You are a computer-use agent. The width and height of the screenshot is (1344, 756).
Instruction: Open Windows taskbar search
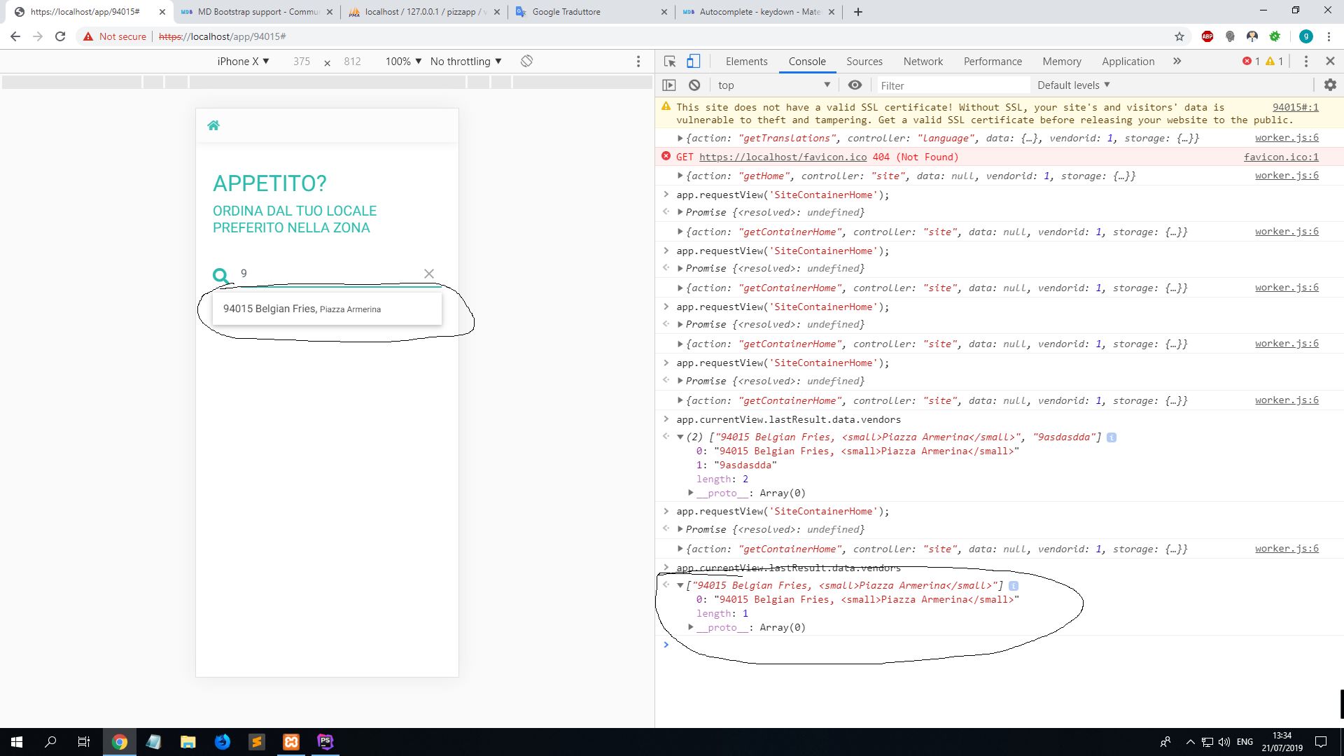[x=50, y=742]
